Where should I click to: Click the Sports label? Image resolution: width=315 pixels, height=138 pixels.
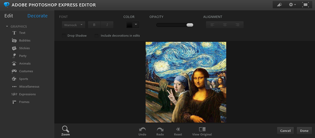pyautogui.click(x=24, y=79)
